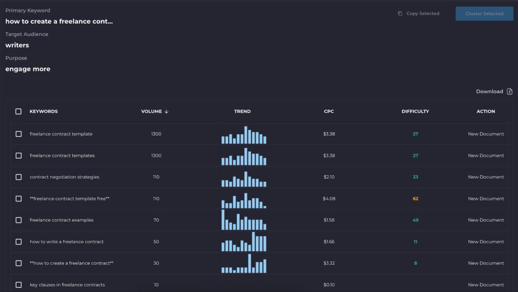Image resolution: width=518 pixels, height=292 pixels.
Task: Open New Document for 'freelance contract templates'
Action: pos(486,156)
